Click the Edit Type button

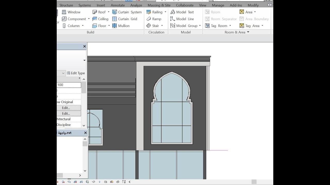pyautogui.click(x=76, y=73)
